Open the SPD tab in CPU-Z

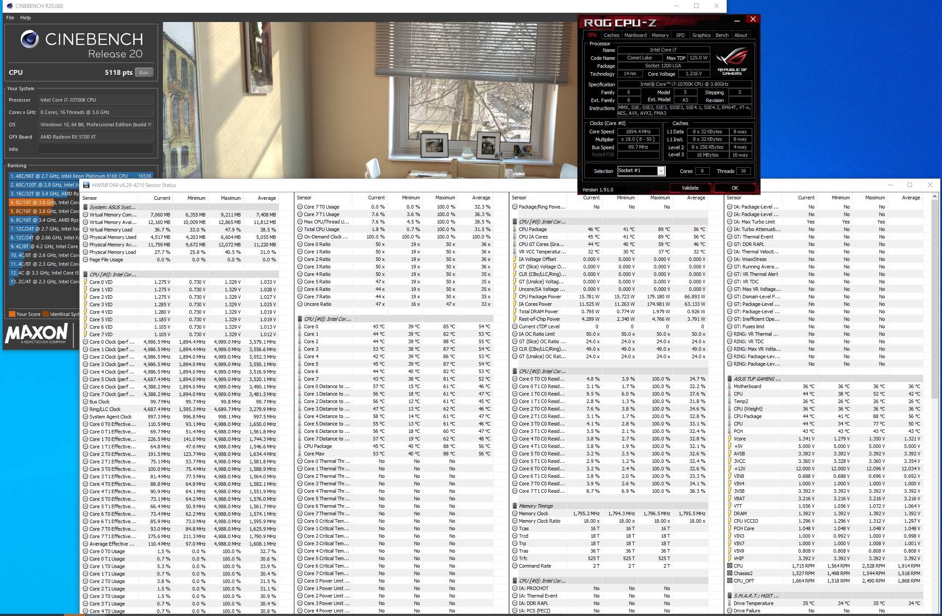tap(680, 35)
